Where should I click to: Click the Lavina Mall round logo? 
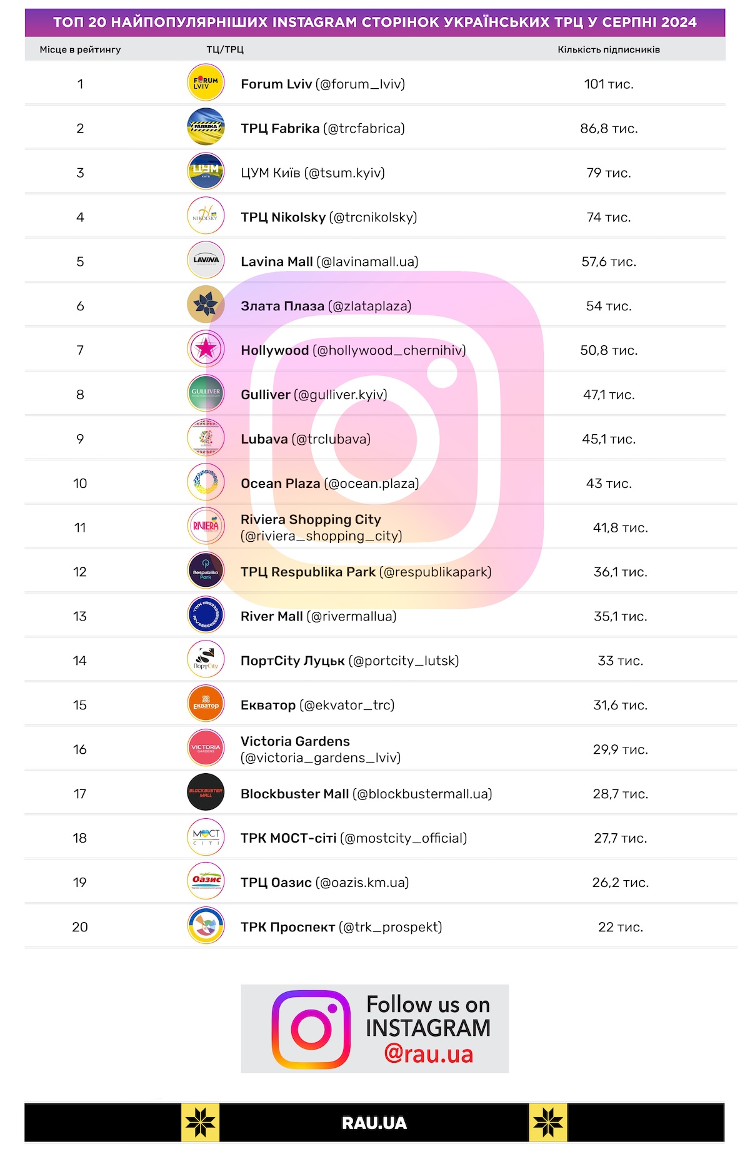tap(206, 260)
